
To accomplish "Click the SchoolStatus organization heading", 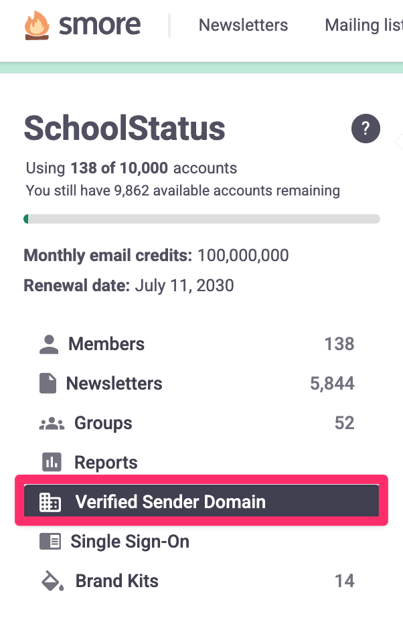I will coord(125,129).
